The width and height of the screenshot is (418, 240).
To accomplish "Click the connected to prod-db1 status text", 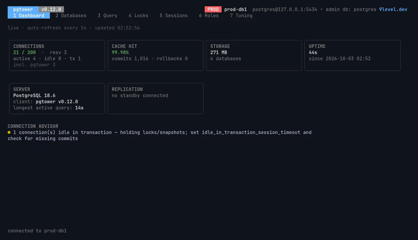I will [37, 231].
